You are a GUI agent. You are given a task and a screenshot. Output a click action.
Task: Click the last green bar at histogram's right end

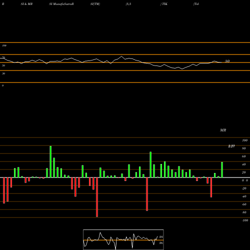coord(222,169)
